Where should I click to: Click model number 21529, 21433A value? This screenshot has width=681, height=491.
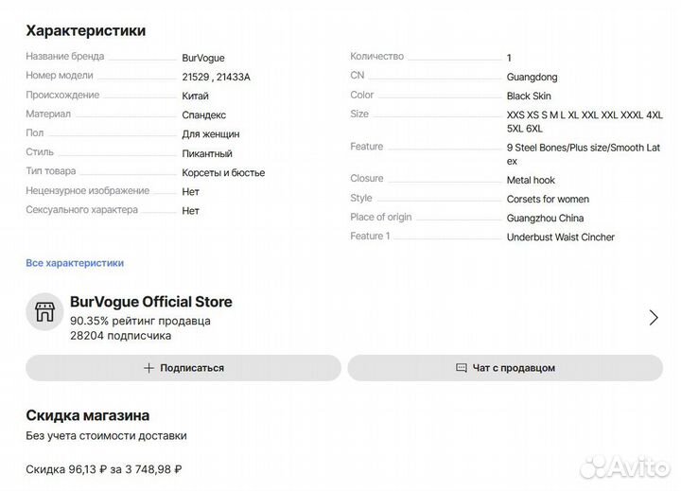[216, 77]
